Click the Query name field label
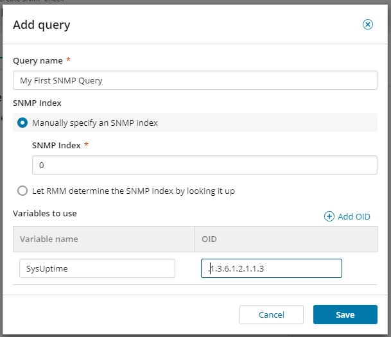 38,60
